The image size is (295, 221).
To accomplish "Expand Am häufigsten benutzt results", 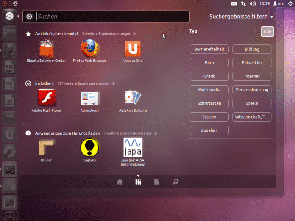I will [x=109, y=33].
